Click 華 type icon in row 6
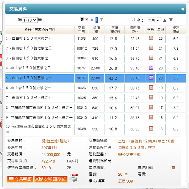The image size is (189, 189). click(151, 87)
